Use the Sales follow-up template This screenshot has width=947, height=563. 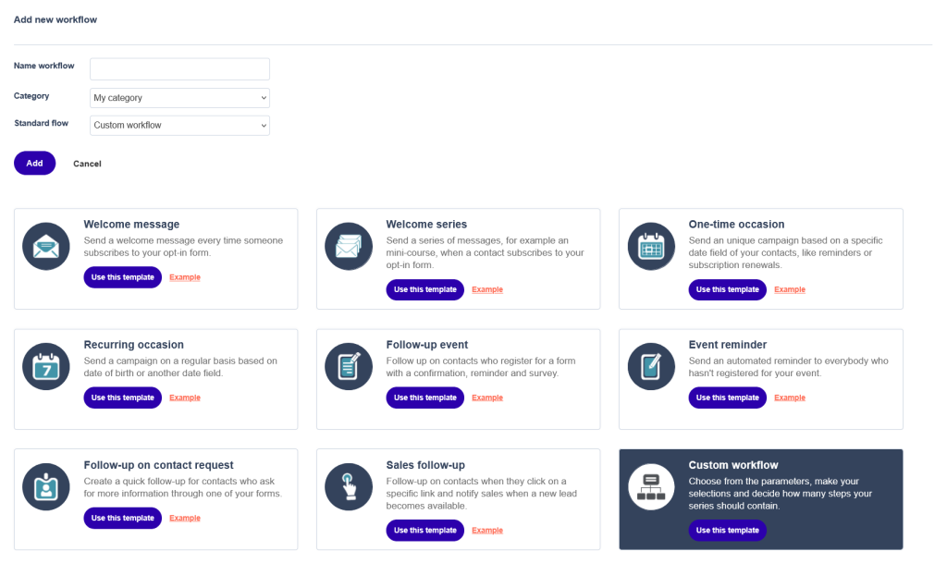click(425, 531)
